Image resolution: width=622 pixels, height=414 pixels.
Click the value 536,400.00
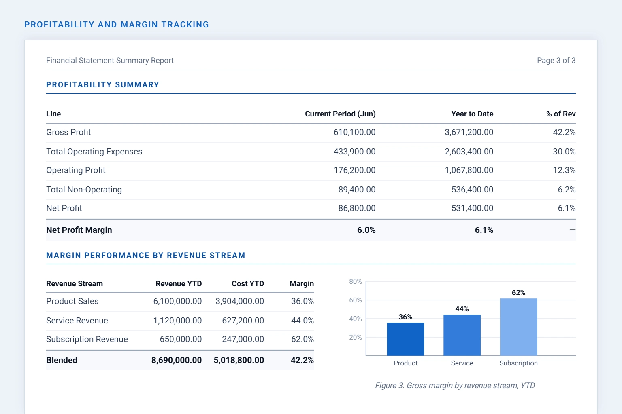click(x=472, y=190)
